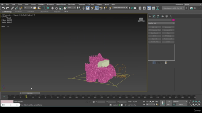Click the Align tool icon
The image size is (202, 113).
135,8
